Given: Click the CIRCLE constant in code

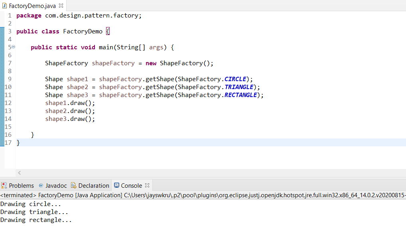Looking at the screenshot, I should coord(235,79).
